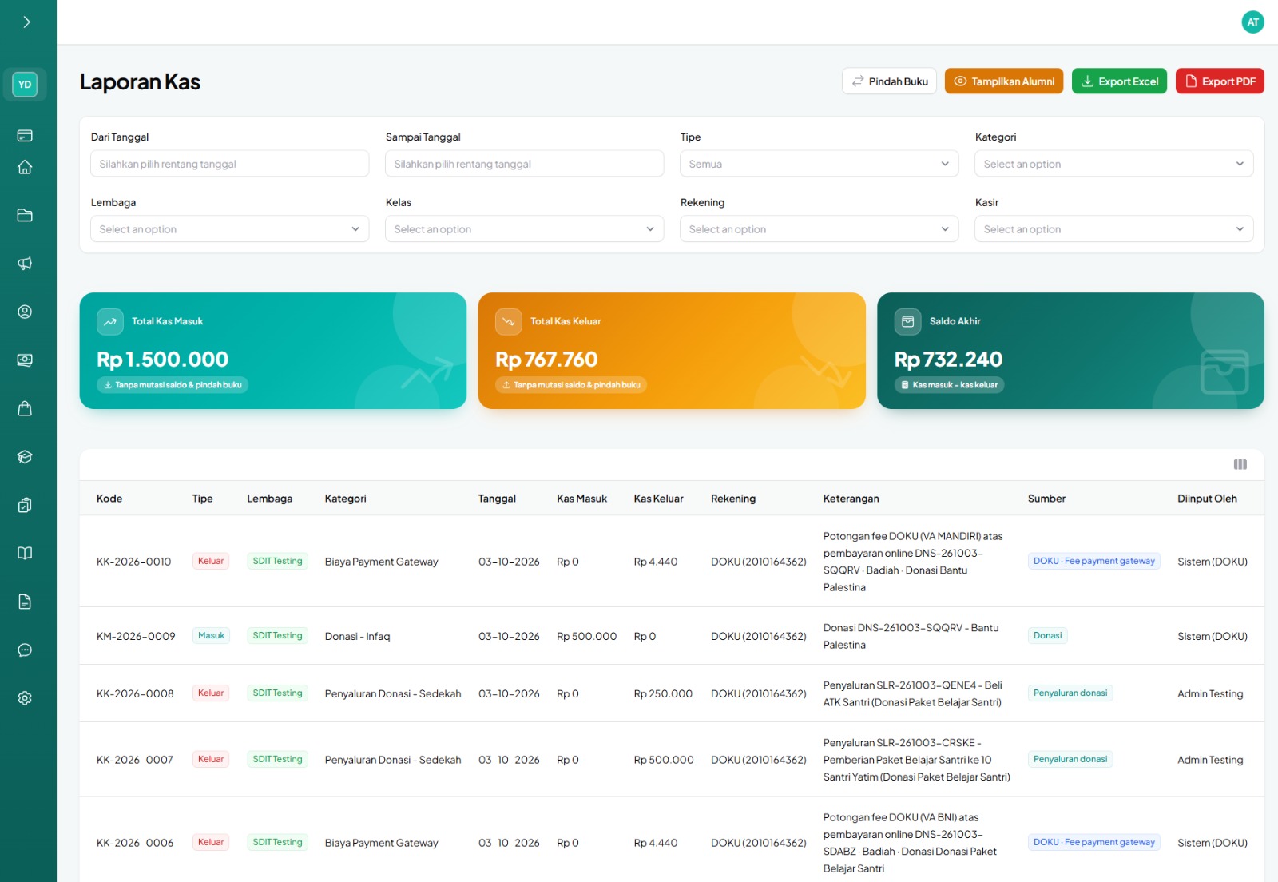1278x882 pixels.
Task: Click Rp 250.000 in KK-2026-0008 row
Action: tap(663, 693)
